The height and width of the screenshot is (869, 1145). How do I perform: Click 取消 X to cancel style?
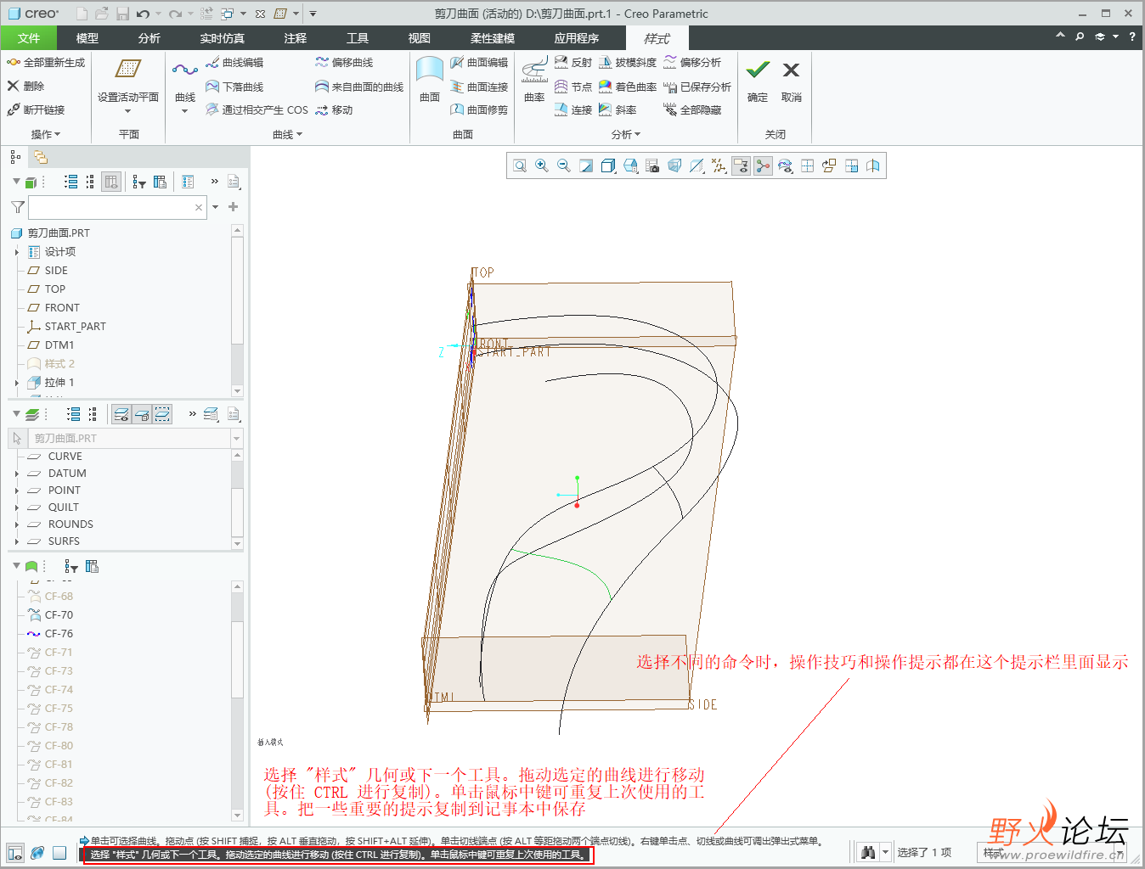791,81
